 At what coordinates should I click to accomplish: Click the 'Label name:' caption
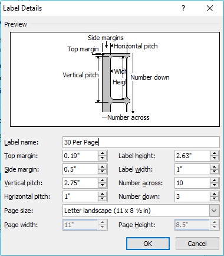pos(21,142)
